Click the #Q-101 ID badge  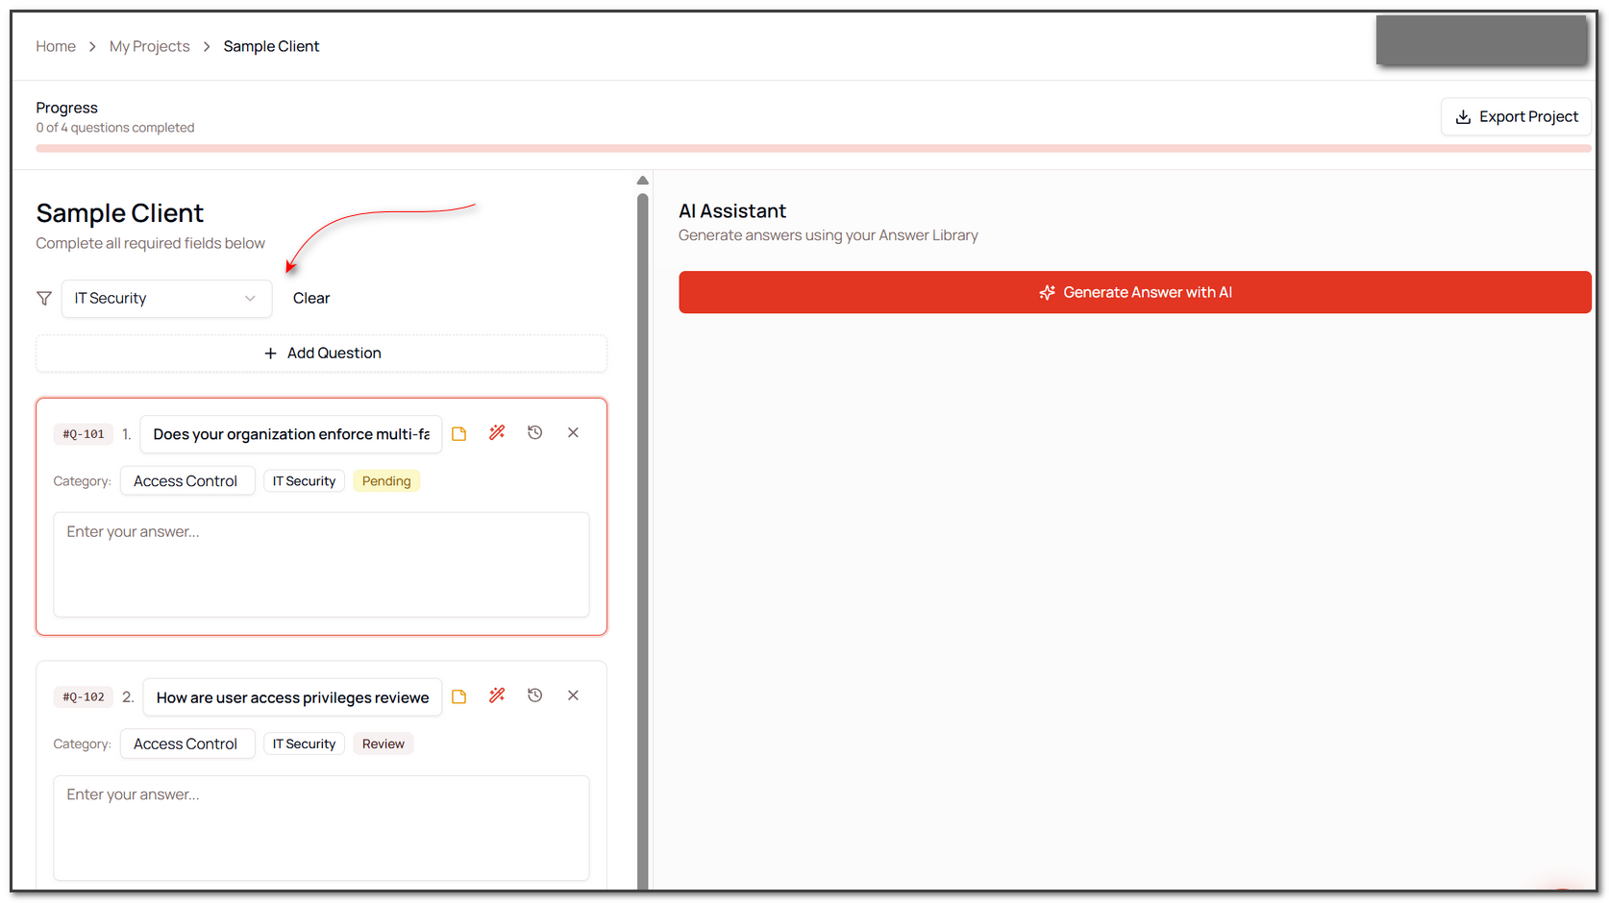[84, 434]
